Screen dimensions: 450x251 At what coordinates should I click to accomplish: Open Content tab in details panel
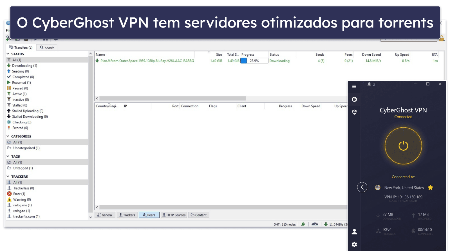pyautogui.click(x=198, y=215)
